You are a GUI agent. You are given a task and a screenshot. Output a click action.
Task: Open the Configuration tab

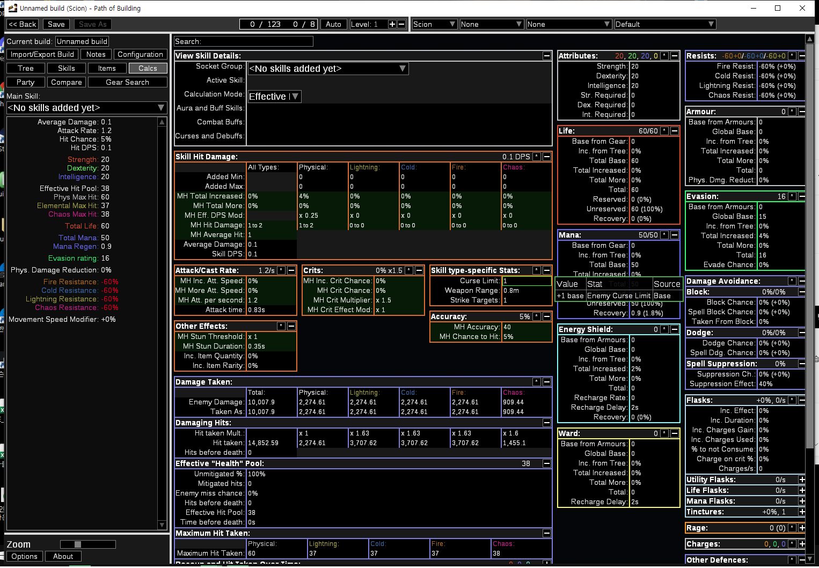(141, 54)
